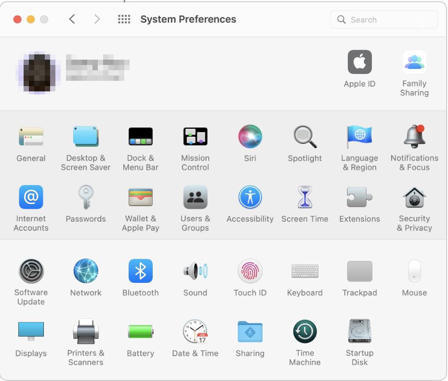This screenshot has height=381, width=448.
Task: Open the Passwords pane
Action: coord(86,197)
